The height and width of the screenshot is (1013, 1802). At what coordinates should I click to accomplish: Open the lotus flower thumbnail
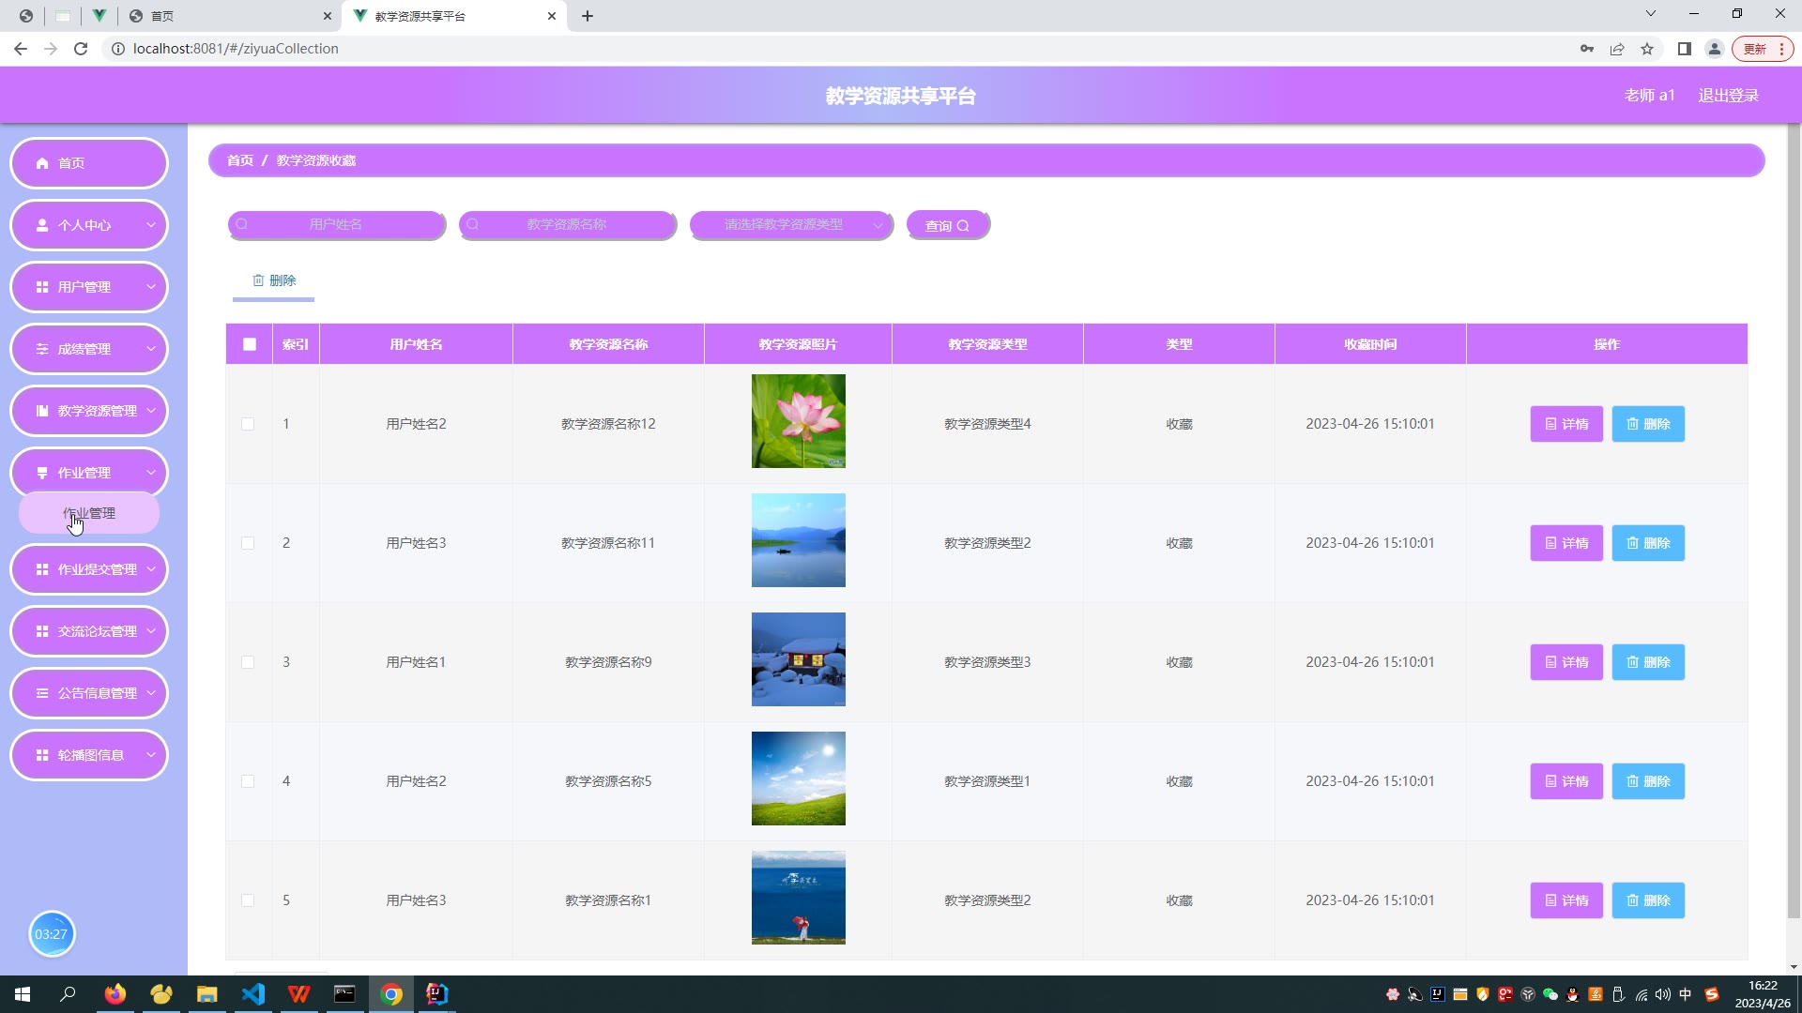tap(799, 421)
